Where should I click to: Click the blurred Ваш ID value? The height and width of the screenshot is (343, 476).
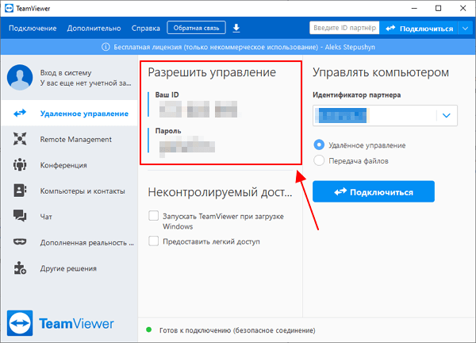(x=198, y=109)
